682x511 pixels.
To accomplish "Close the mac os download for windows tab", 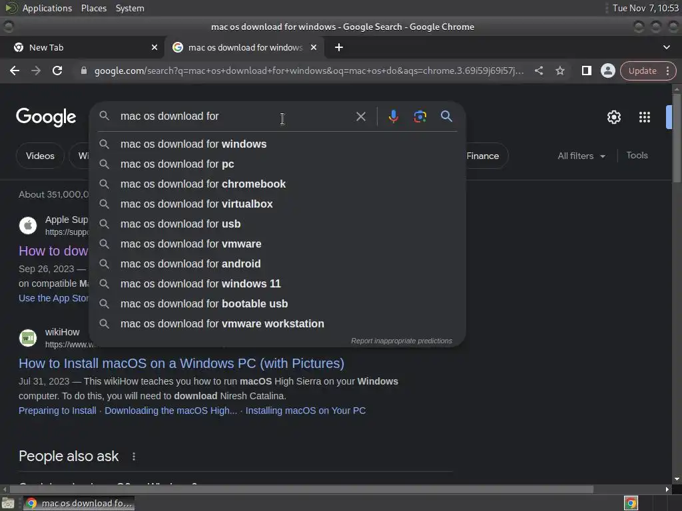I will tap(314, 47).
